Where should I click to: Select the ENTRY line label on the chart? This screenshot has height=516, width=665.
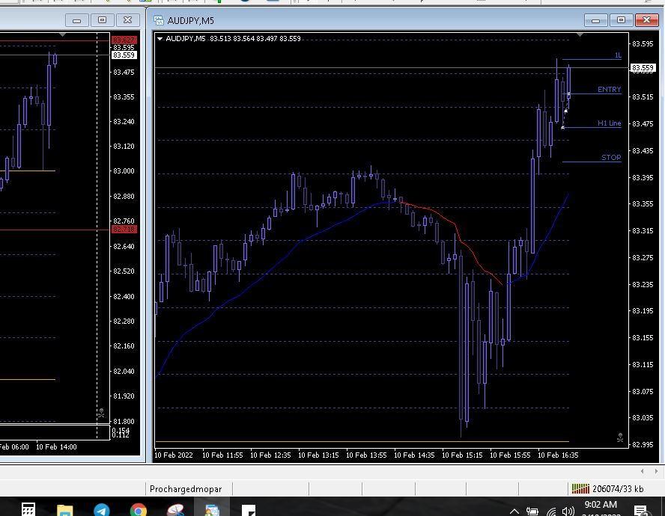pos(609,90)
